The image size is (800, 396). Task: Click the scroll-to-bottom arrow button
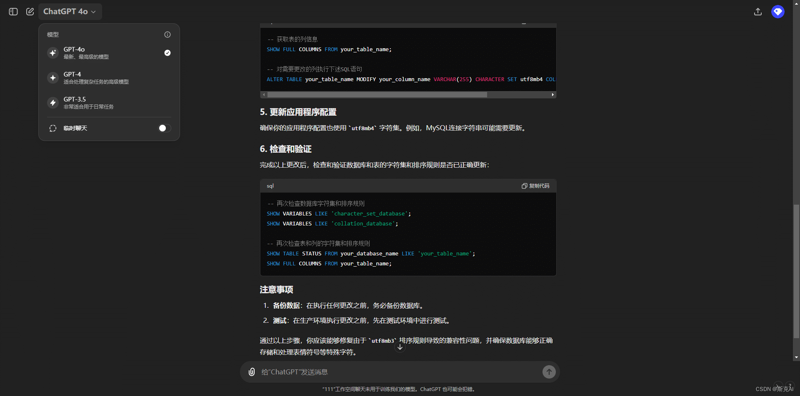400,347
